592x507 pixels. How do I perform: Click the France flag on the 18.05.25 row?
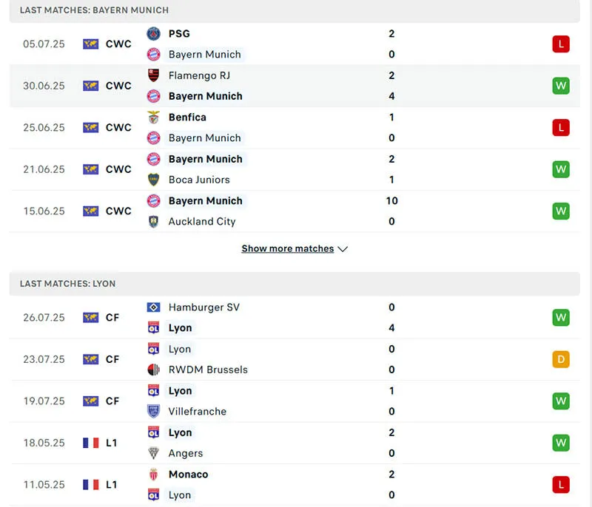point(90,443)
